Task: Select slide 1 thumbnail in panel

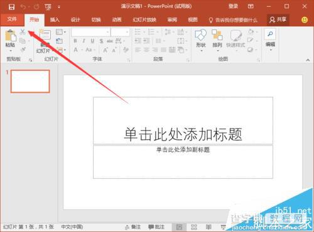Action: tap(30, 81)
